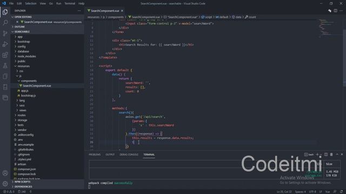This screenshot has width=346, height=194.
Task: Open editor More Actions ellipsis
Action: 341,11
